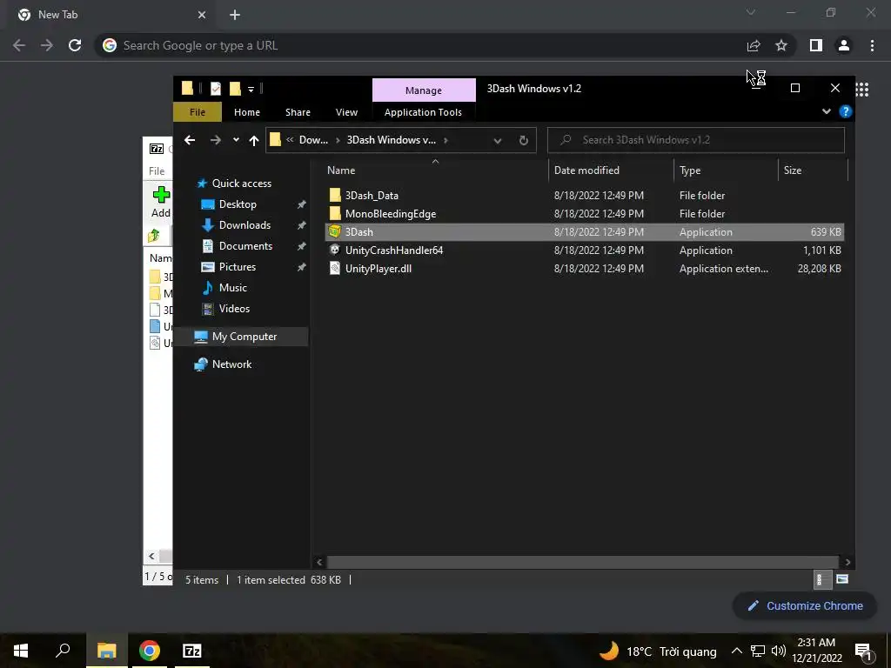
Task: Select the UnityCrashHandler64 application
Action: 394,250
